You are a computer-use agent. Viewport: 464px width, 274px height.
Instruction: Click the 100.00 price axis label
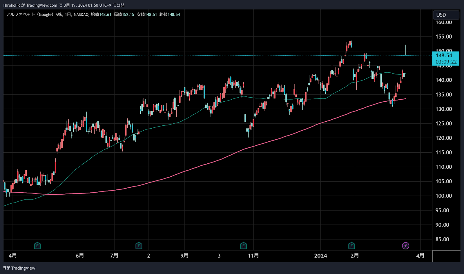[444, 196]
